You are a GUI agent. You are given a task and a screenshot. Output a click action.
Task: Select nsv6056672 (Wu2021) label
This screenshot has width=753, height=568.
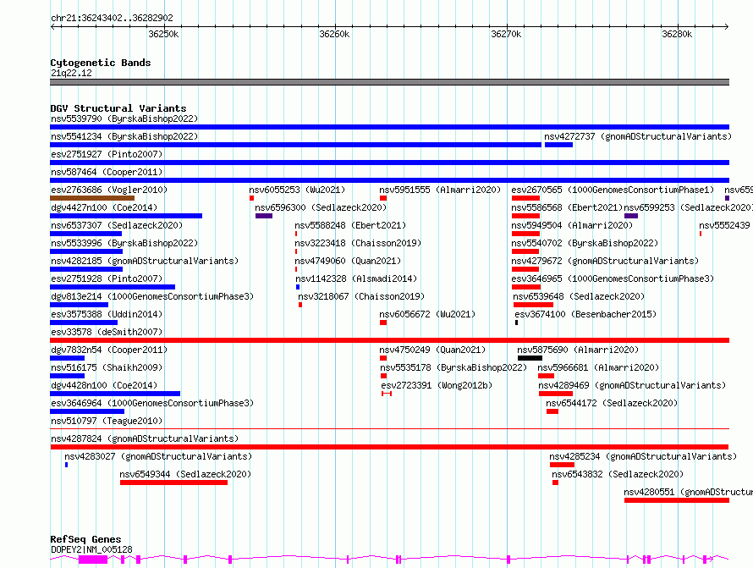[x=427, y=314]
